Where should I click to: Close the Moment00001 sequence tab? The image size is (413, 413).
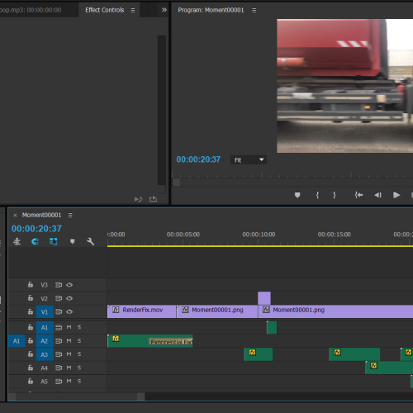(x=15, y=216)
